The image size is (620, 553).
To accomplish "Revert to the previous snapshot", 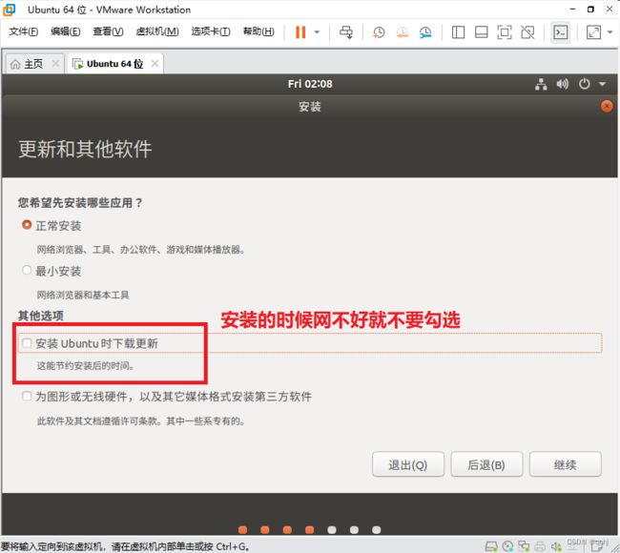I will (403, 32).
